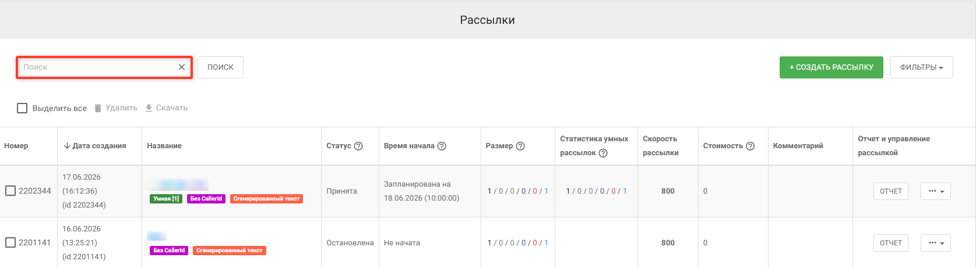Create a new mailing with + СОЗДАТЬ РАССЫЛКУ
Screen dimensions: 976x268
(x=831, y=67)
